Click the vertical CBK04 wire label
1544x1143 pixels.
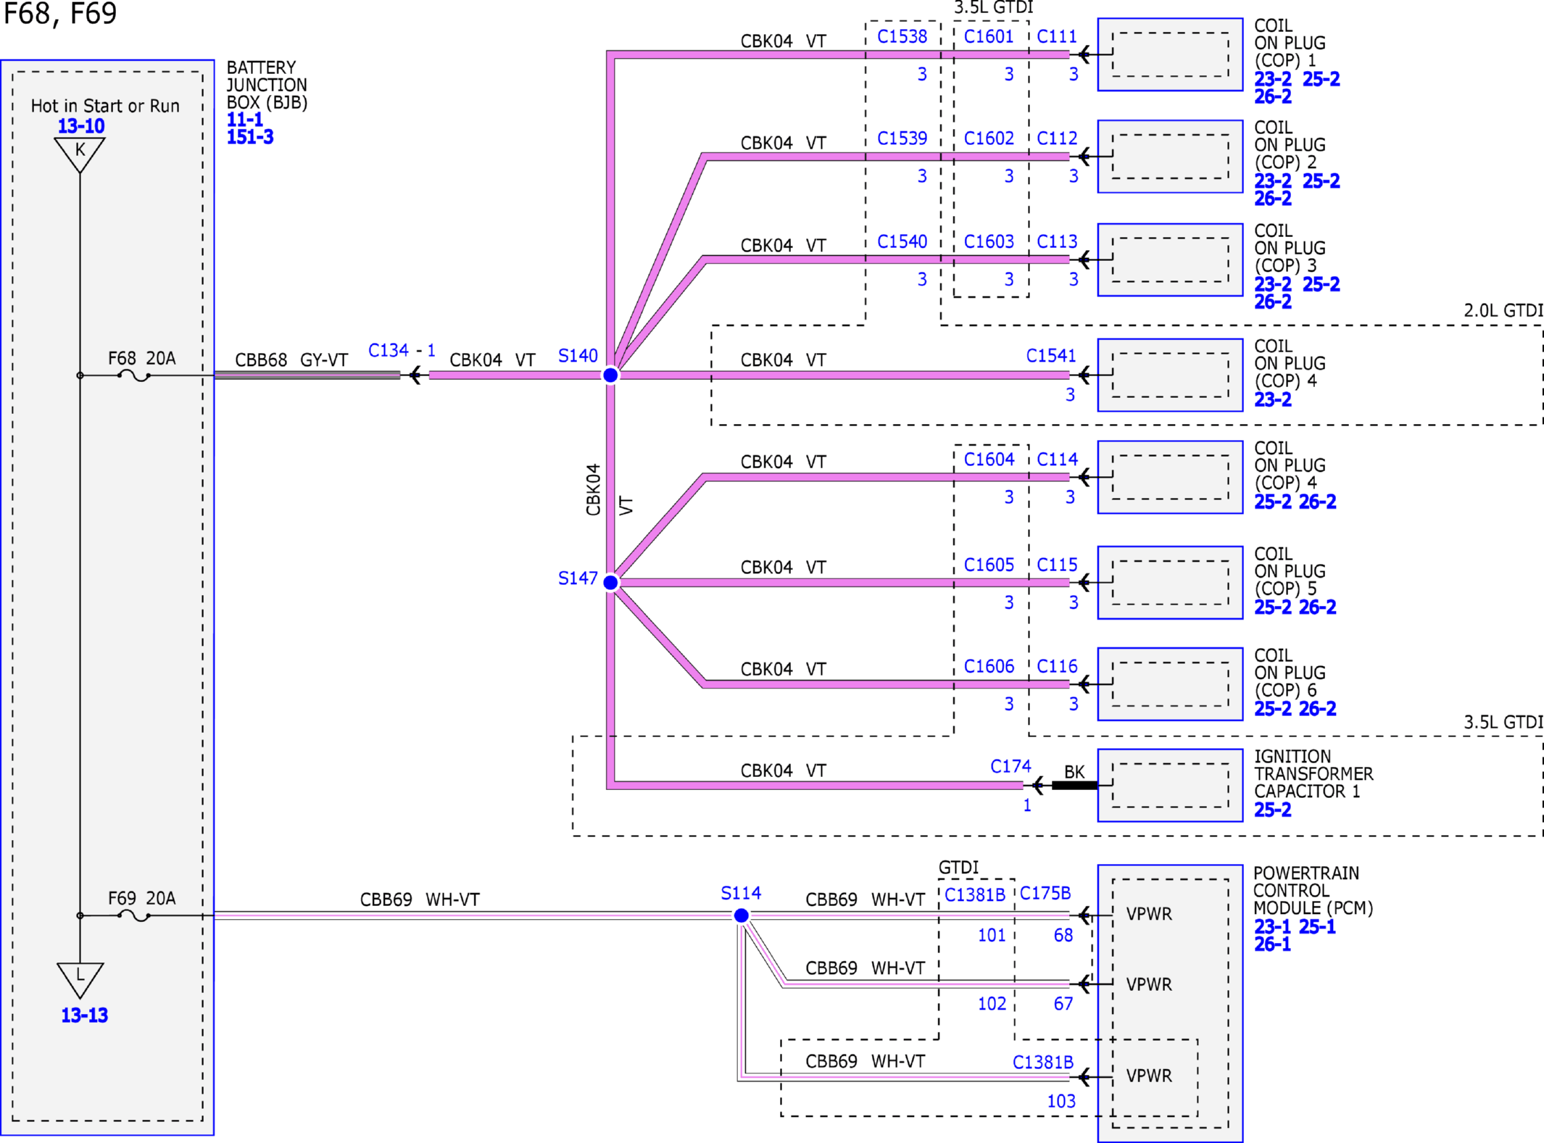pos(594,490)
